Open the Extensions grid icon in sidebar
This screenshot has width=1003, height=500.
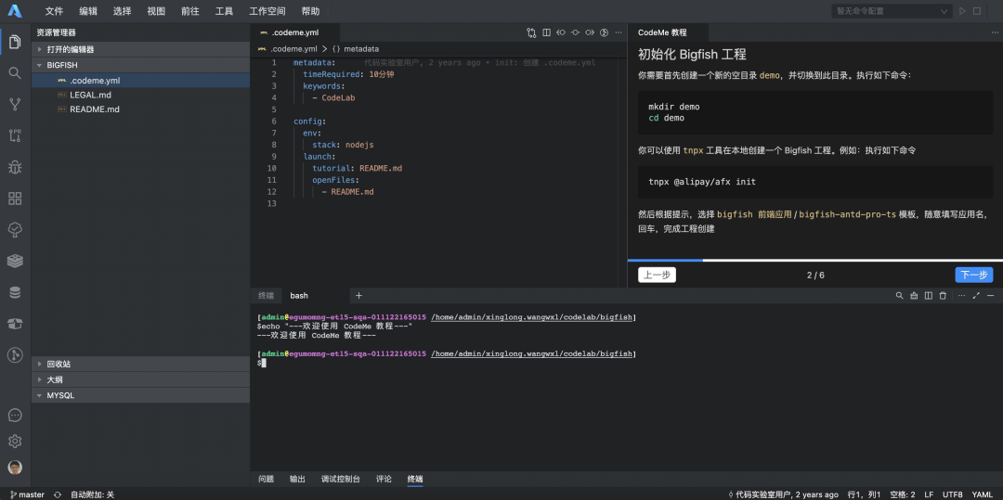15,199
